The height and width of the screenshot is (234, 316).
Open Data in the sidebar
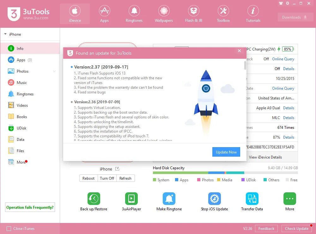coord(30,139)
